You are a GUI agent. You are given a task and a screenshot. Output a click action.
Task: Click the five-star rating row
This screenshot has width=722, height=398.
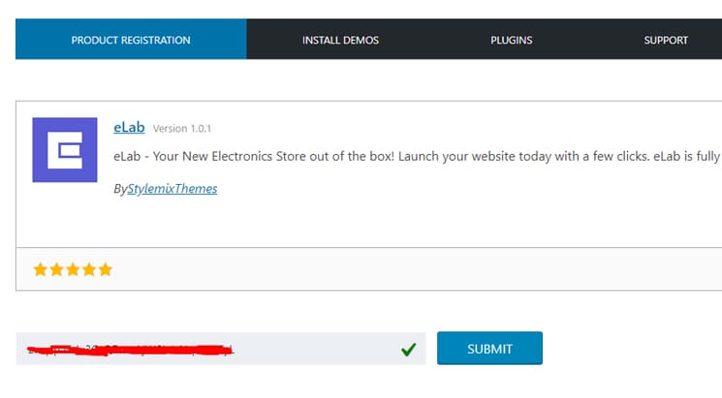tap(73, 269)
